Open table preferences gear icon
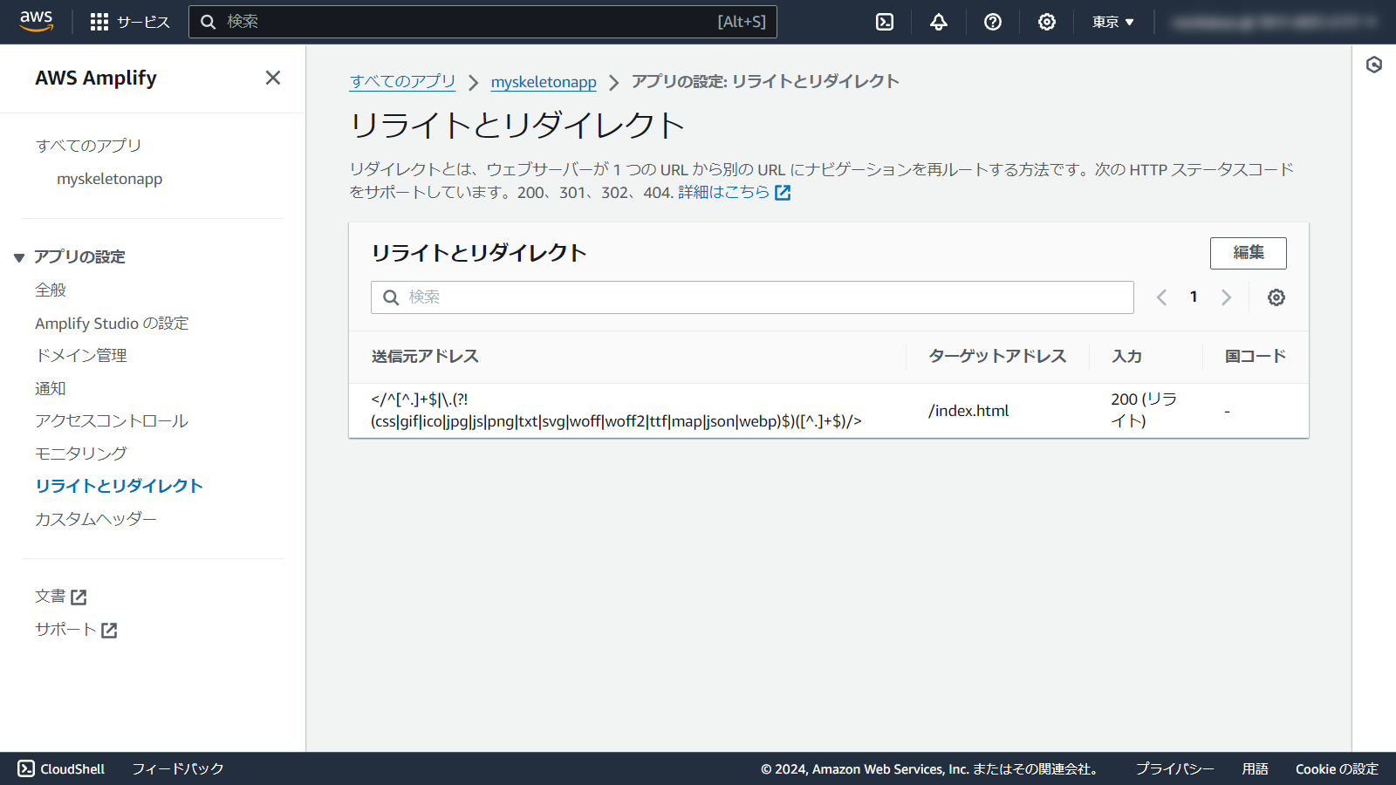Screen dimensions: 1396x785 click(x=1276, y=297)
